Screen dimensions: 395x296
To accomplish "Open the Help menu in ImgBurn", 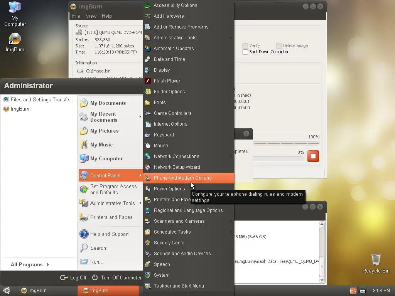I will pyautogui.click(x=106, y=16).
